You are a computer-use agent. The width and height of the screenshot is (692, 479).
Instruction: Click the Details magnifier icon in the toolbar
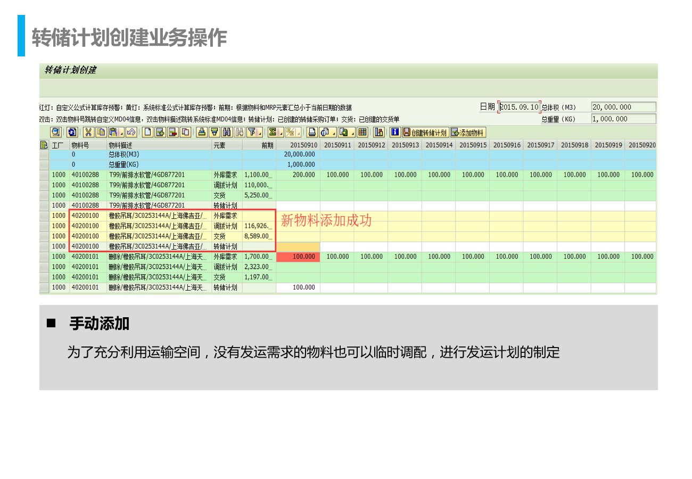tap(55, 133)
